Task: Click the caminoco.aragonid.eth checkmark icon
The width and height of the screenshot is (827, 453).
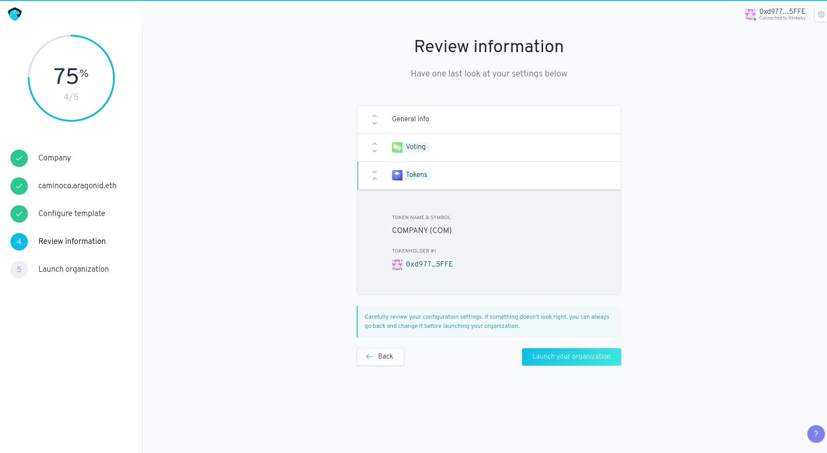Action: pyautogui.click(x=19, y=186)
